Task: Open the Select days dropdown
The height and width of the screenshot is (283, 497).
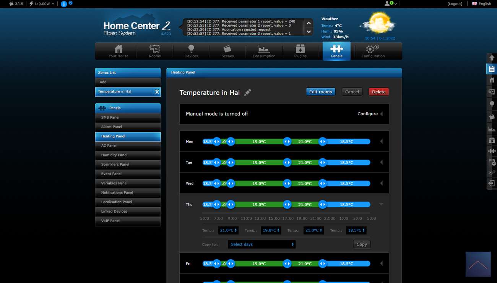Action: pyautogui.click(x=262, y=244)
